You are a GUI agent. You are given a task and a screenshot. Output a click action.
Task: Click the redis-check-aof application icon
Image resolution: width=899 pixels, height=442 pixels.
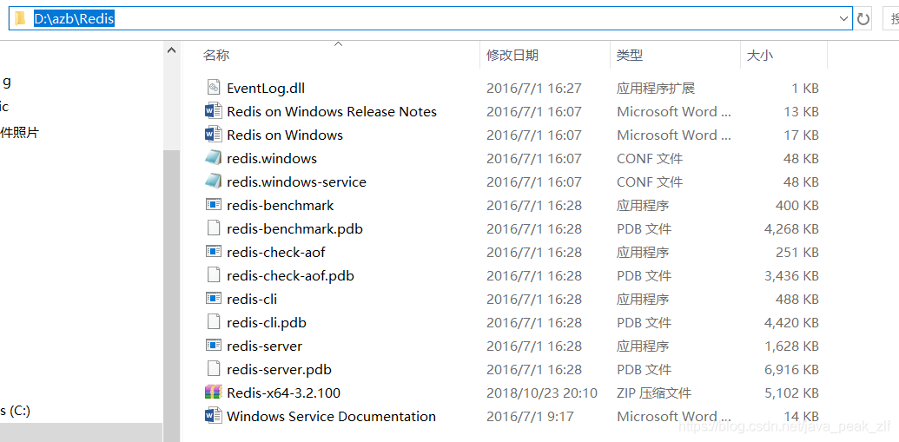click(214, 251)
